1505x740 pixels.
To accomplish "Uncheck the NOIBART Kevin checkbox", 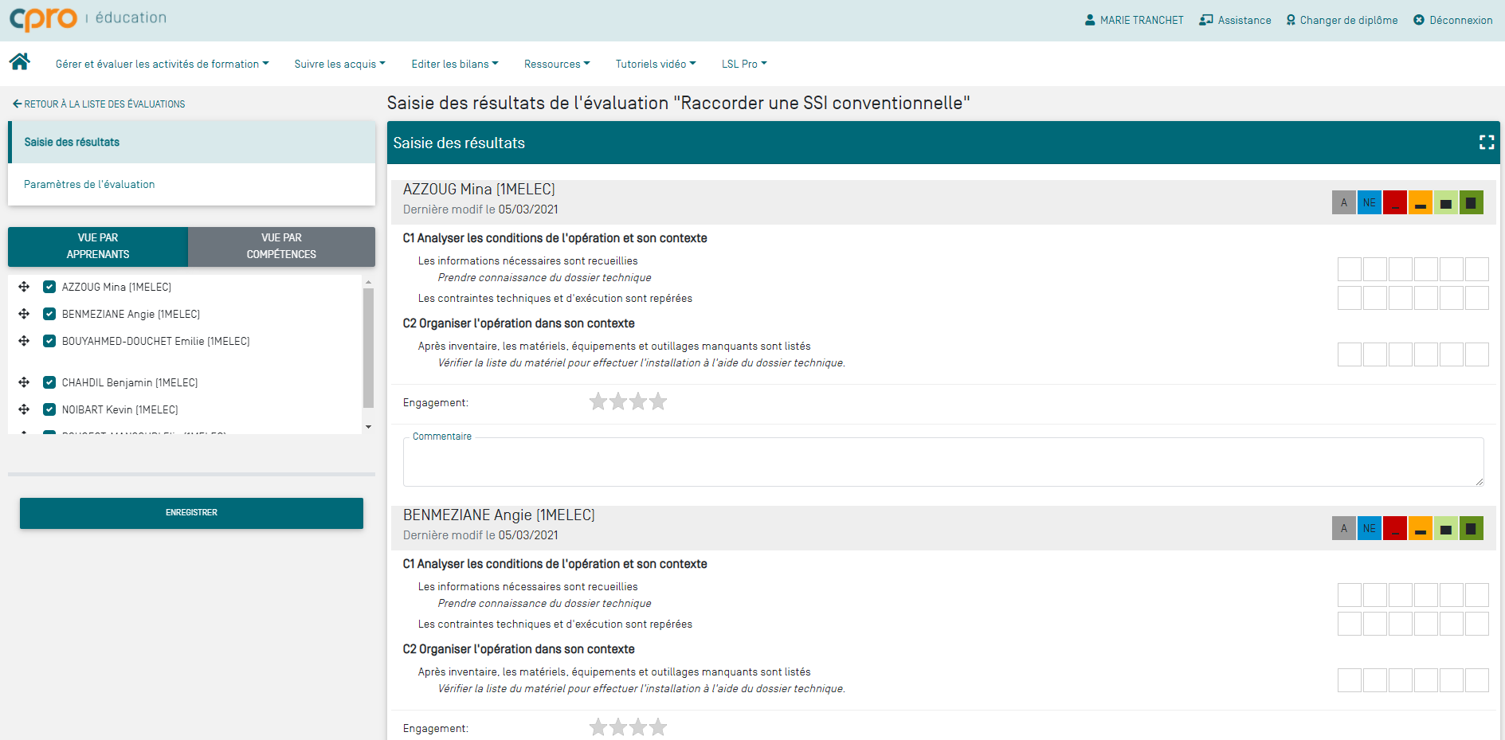I will coord(49,409).
